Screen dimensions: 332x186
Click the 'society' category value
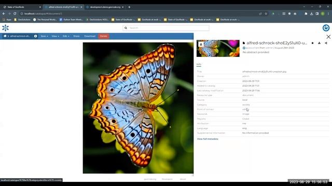[246, 104]
